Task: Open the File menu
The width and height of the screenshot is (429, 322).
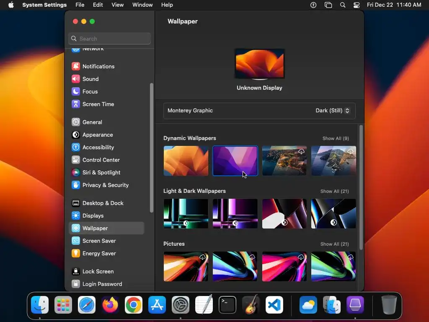Action: tap(80, 5)
